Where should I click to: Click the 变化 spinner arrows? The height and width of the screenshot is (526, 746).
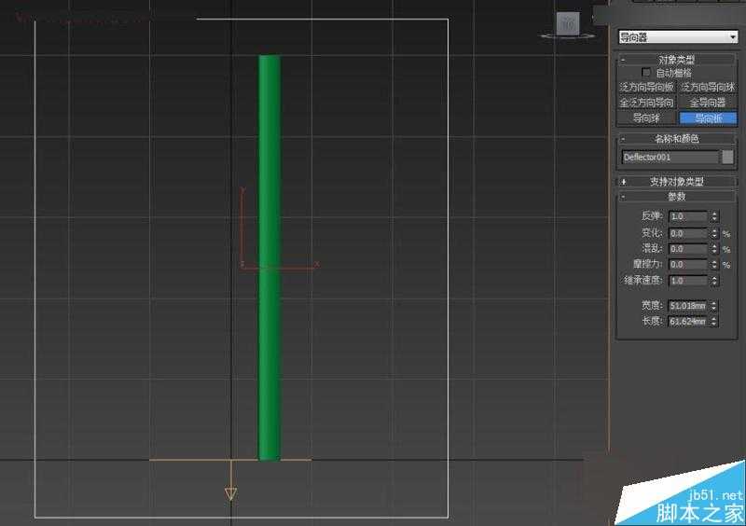pyautogui.click(x=714, y=233)
